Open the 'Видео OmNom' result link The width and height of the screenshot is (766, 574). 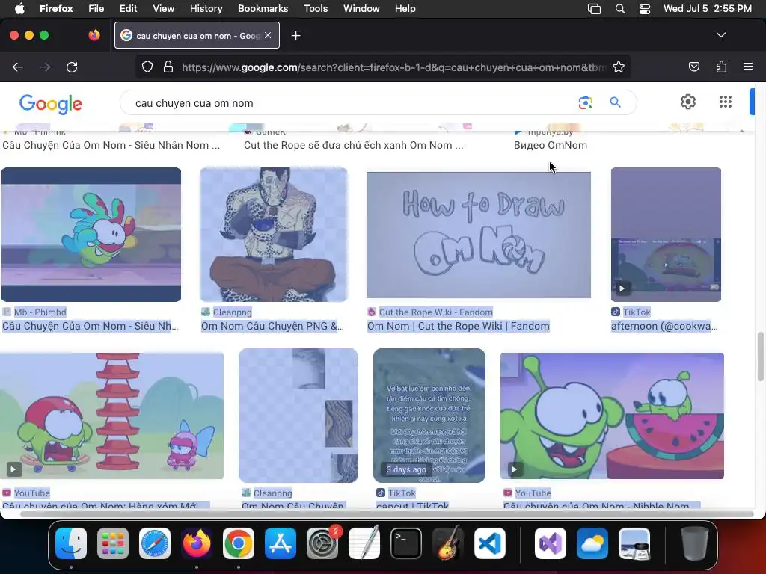coord(550,145)
